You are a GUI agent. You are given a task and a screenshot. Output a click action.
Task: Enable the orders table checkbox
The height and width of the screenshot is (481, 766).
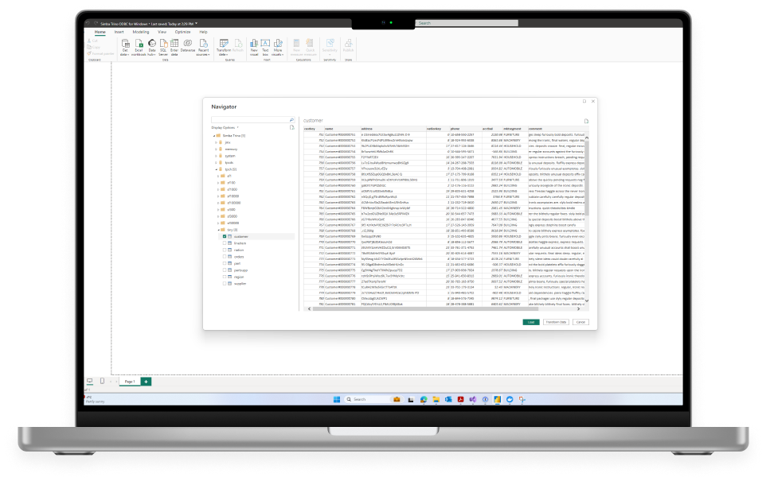pyautogui.click(x=225, y=257)
